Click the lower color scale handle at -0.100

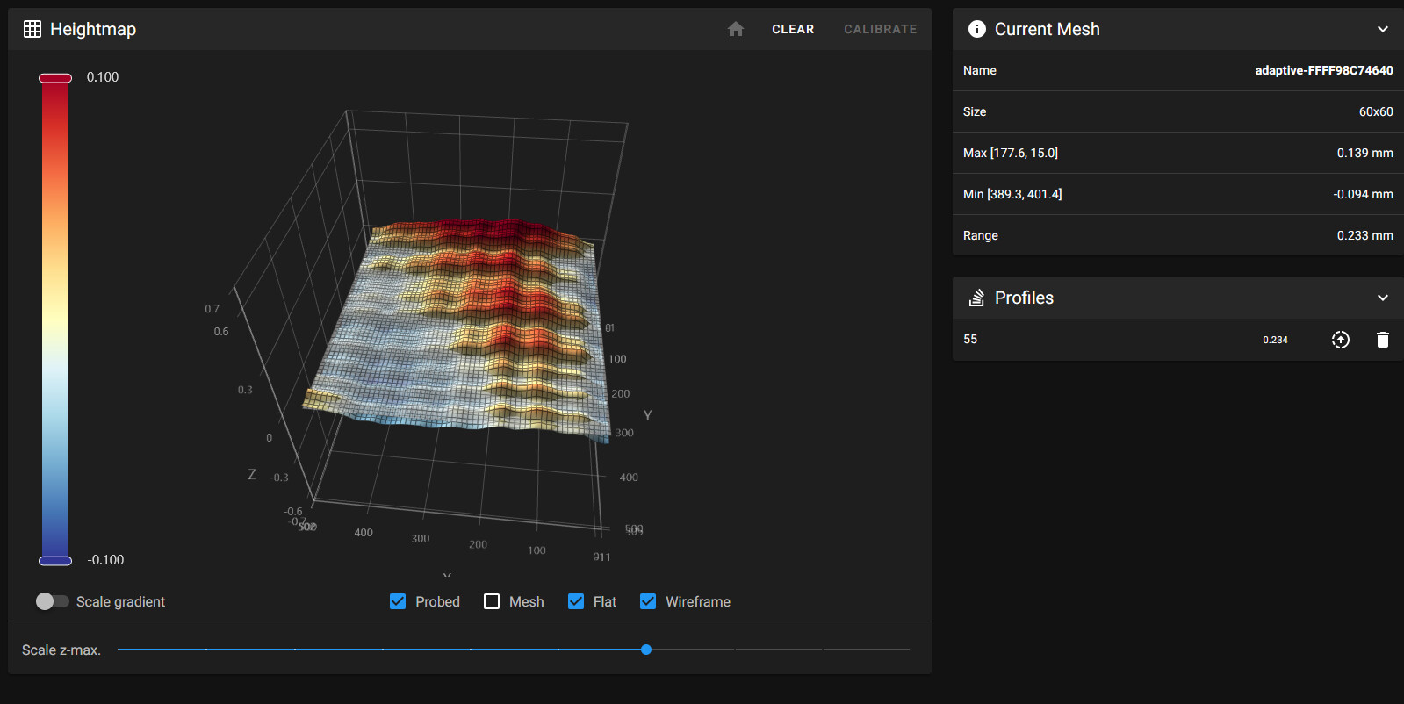(55, 561)
